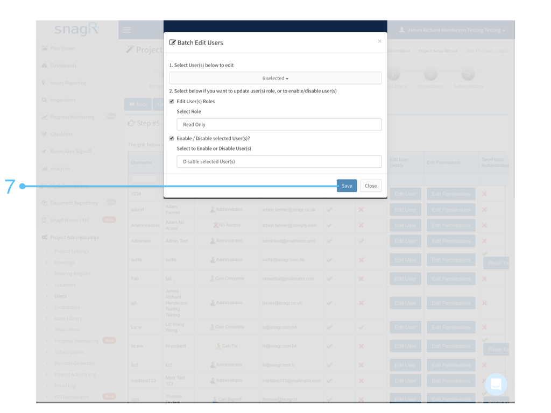Click Edit User for the adamf row
This screenshot has height=413, width=551.
(x=405, y=210)
